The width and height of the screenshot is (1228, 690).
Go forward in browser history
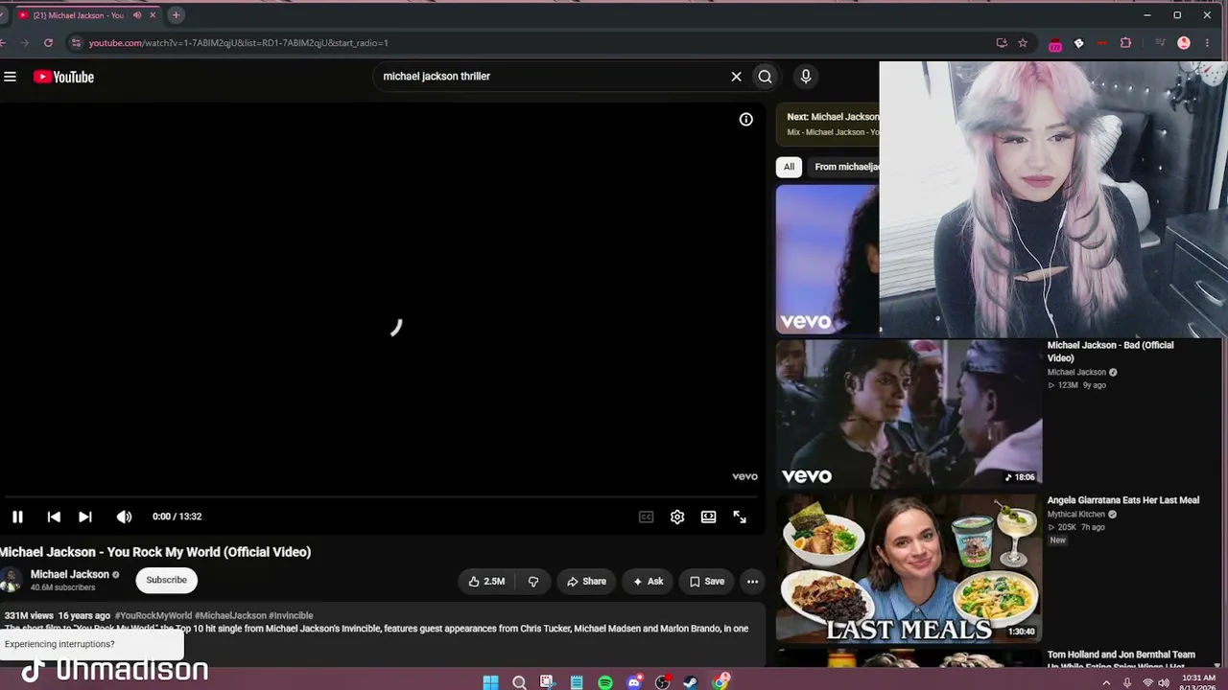[25, 43]
